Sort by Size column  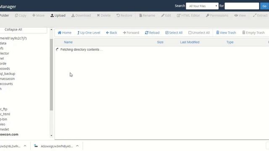(x=160, y=42)
